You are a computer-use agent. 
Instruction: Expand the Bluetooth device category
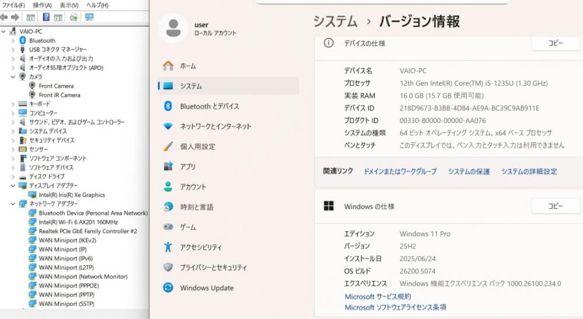coord(13,40)
